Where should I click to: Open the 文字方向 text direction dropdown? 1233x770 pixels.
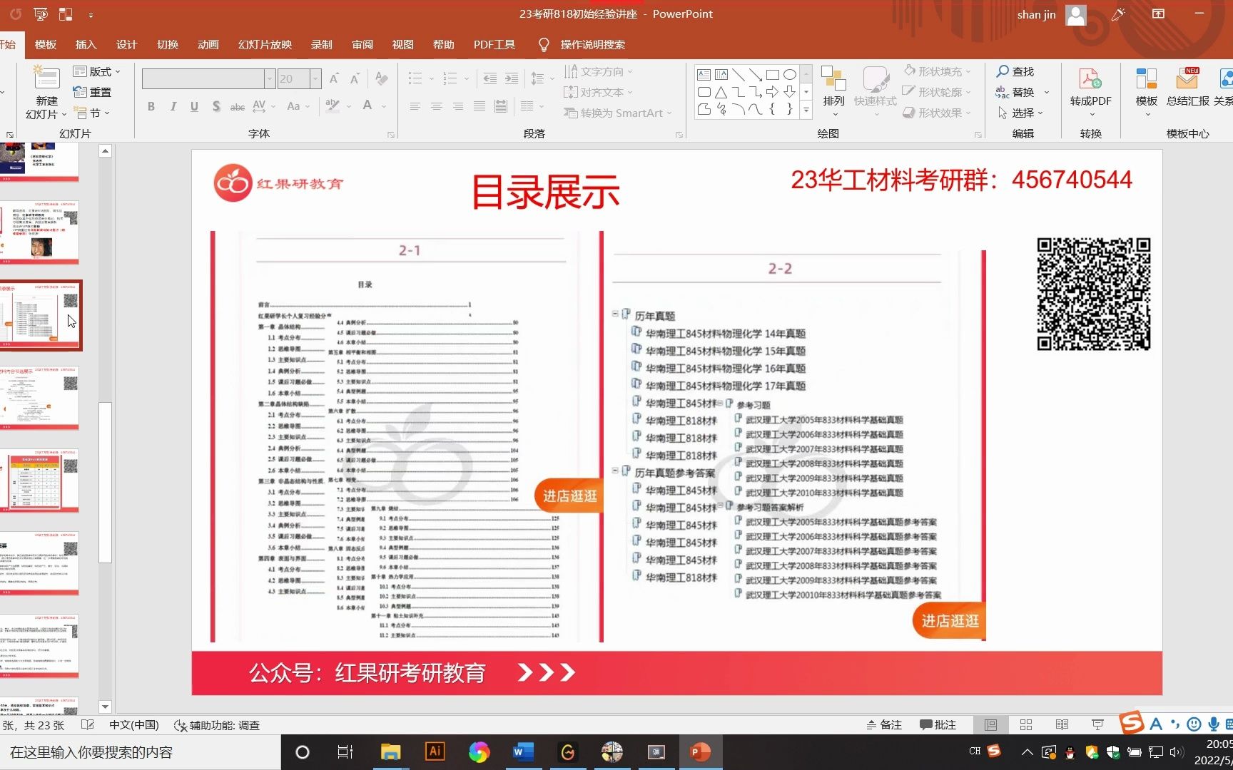(599, 71)
